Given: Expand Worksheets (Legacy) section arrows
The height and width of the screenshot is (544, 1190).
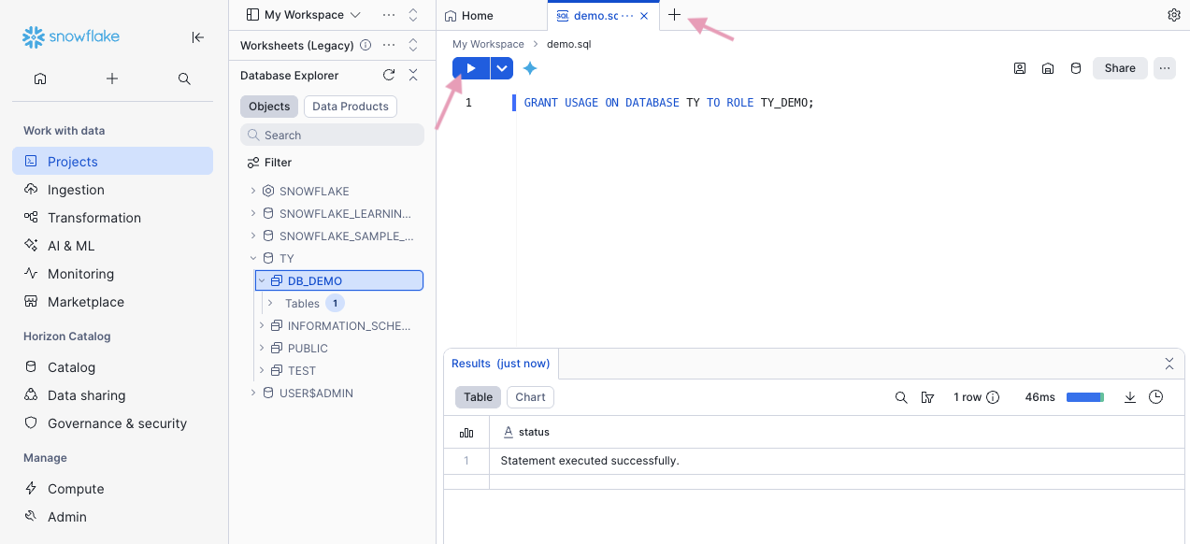Looking at the screenshot, I should tap(413, 45).
